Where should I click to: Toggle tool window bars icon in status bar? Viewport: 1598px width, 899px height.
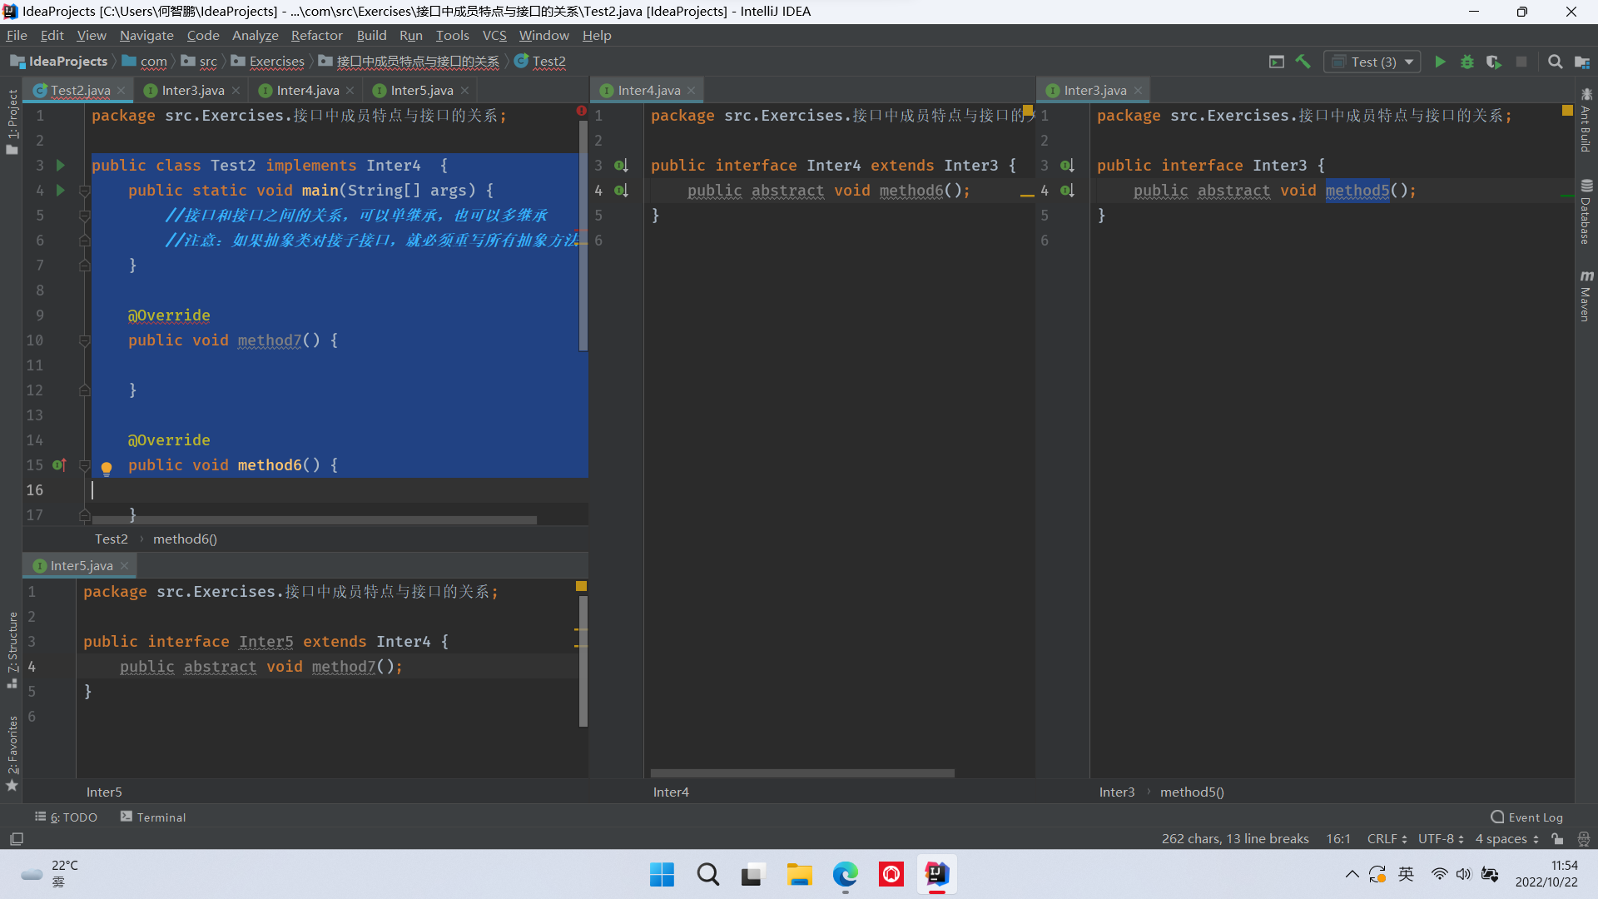[x=17, y=839]
